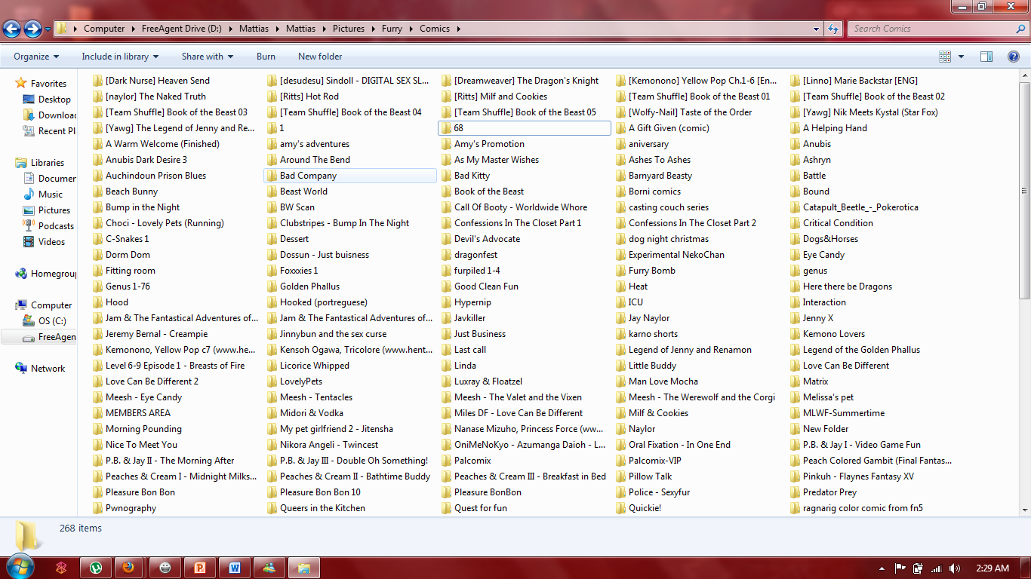This screenshot has height=579, width=1031.
Task: Open the Windows Start menu orb
Action: [20, 567]
